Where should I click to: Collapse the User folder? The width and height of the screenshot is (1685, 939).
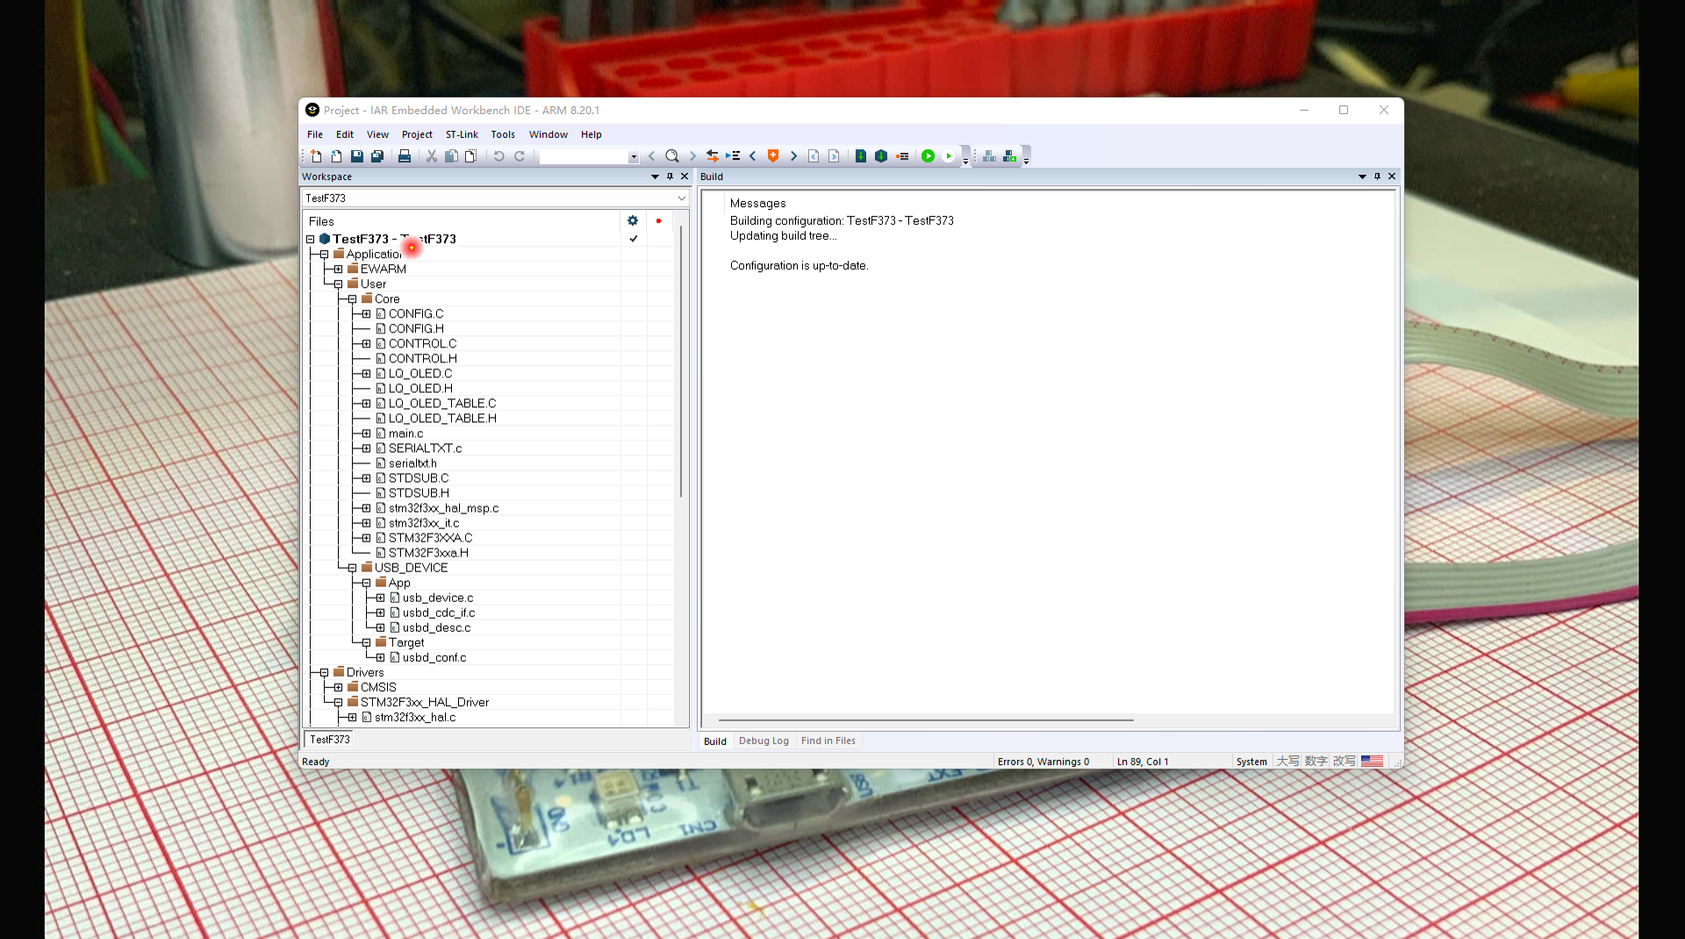(338, 284)
